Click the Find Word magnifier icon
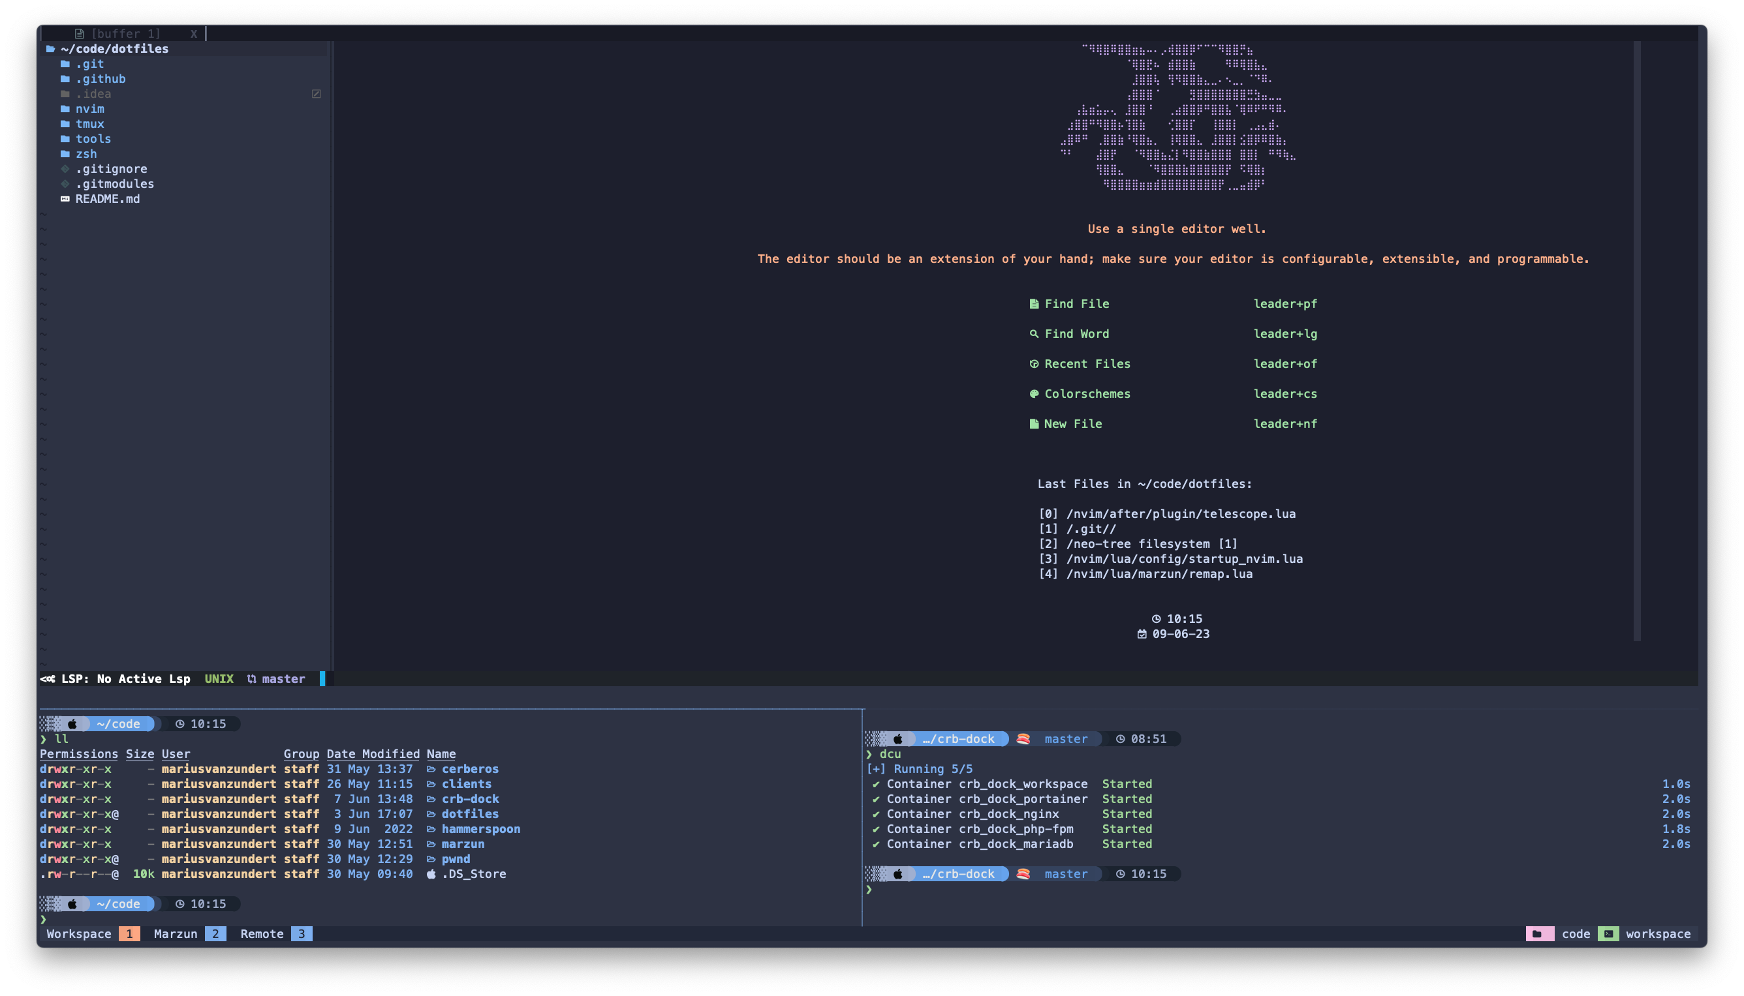1744x996 pixels. 1035,334
